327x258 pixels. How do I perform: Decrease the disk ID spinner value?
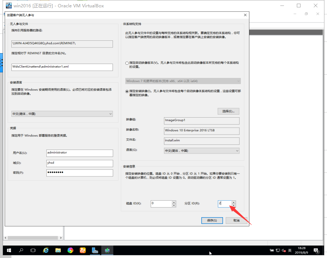pyautogui.click(x=174, y=205)
